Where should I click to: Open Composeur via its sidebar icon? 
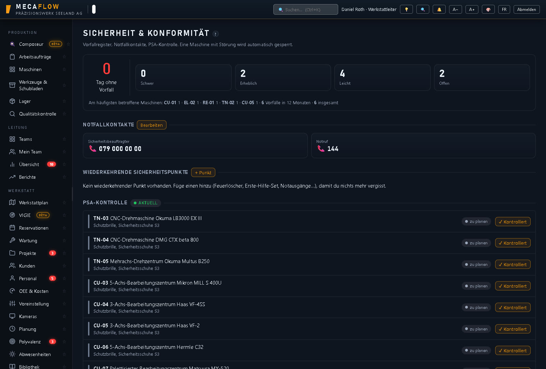click(x=12, y=44)
